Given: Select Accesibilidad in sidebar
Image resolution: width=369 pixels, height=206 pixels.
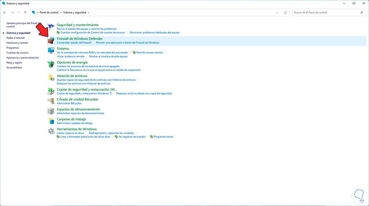Looking at the screenshot, I should coord(14,68).
